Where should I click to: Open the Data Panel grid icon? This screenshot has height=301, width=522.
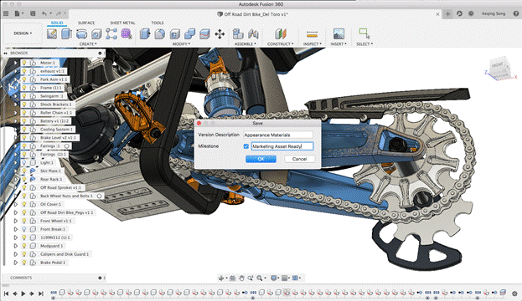pos(6,13)
